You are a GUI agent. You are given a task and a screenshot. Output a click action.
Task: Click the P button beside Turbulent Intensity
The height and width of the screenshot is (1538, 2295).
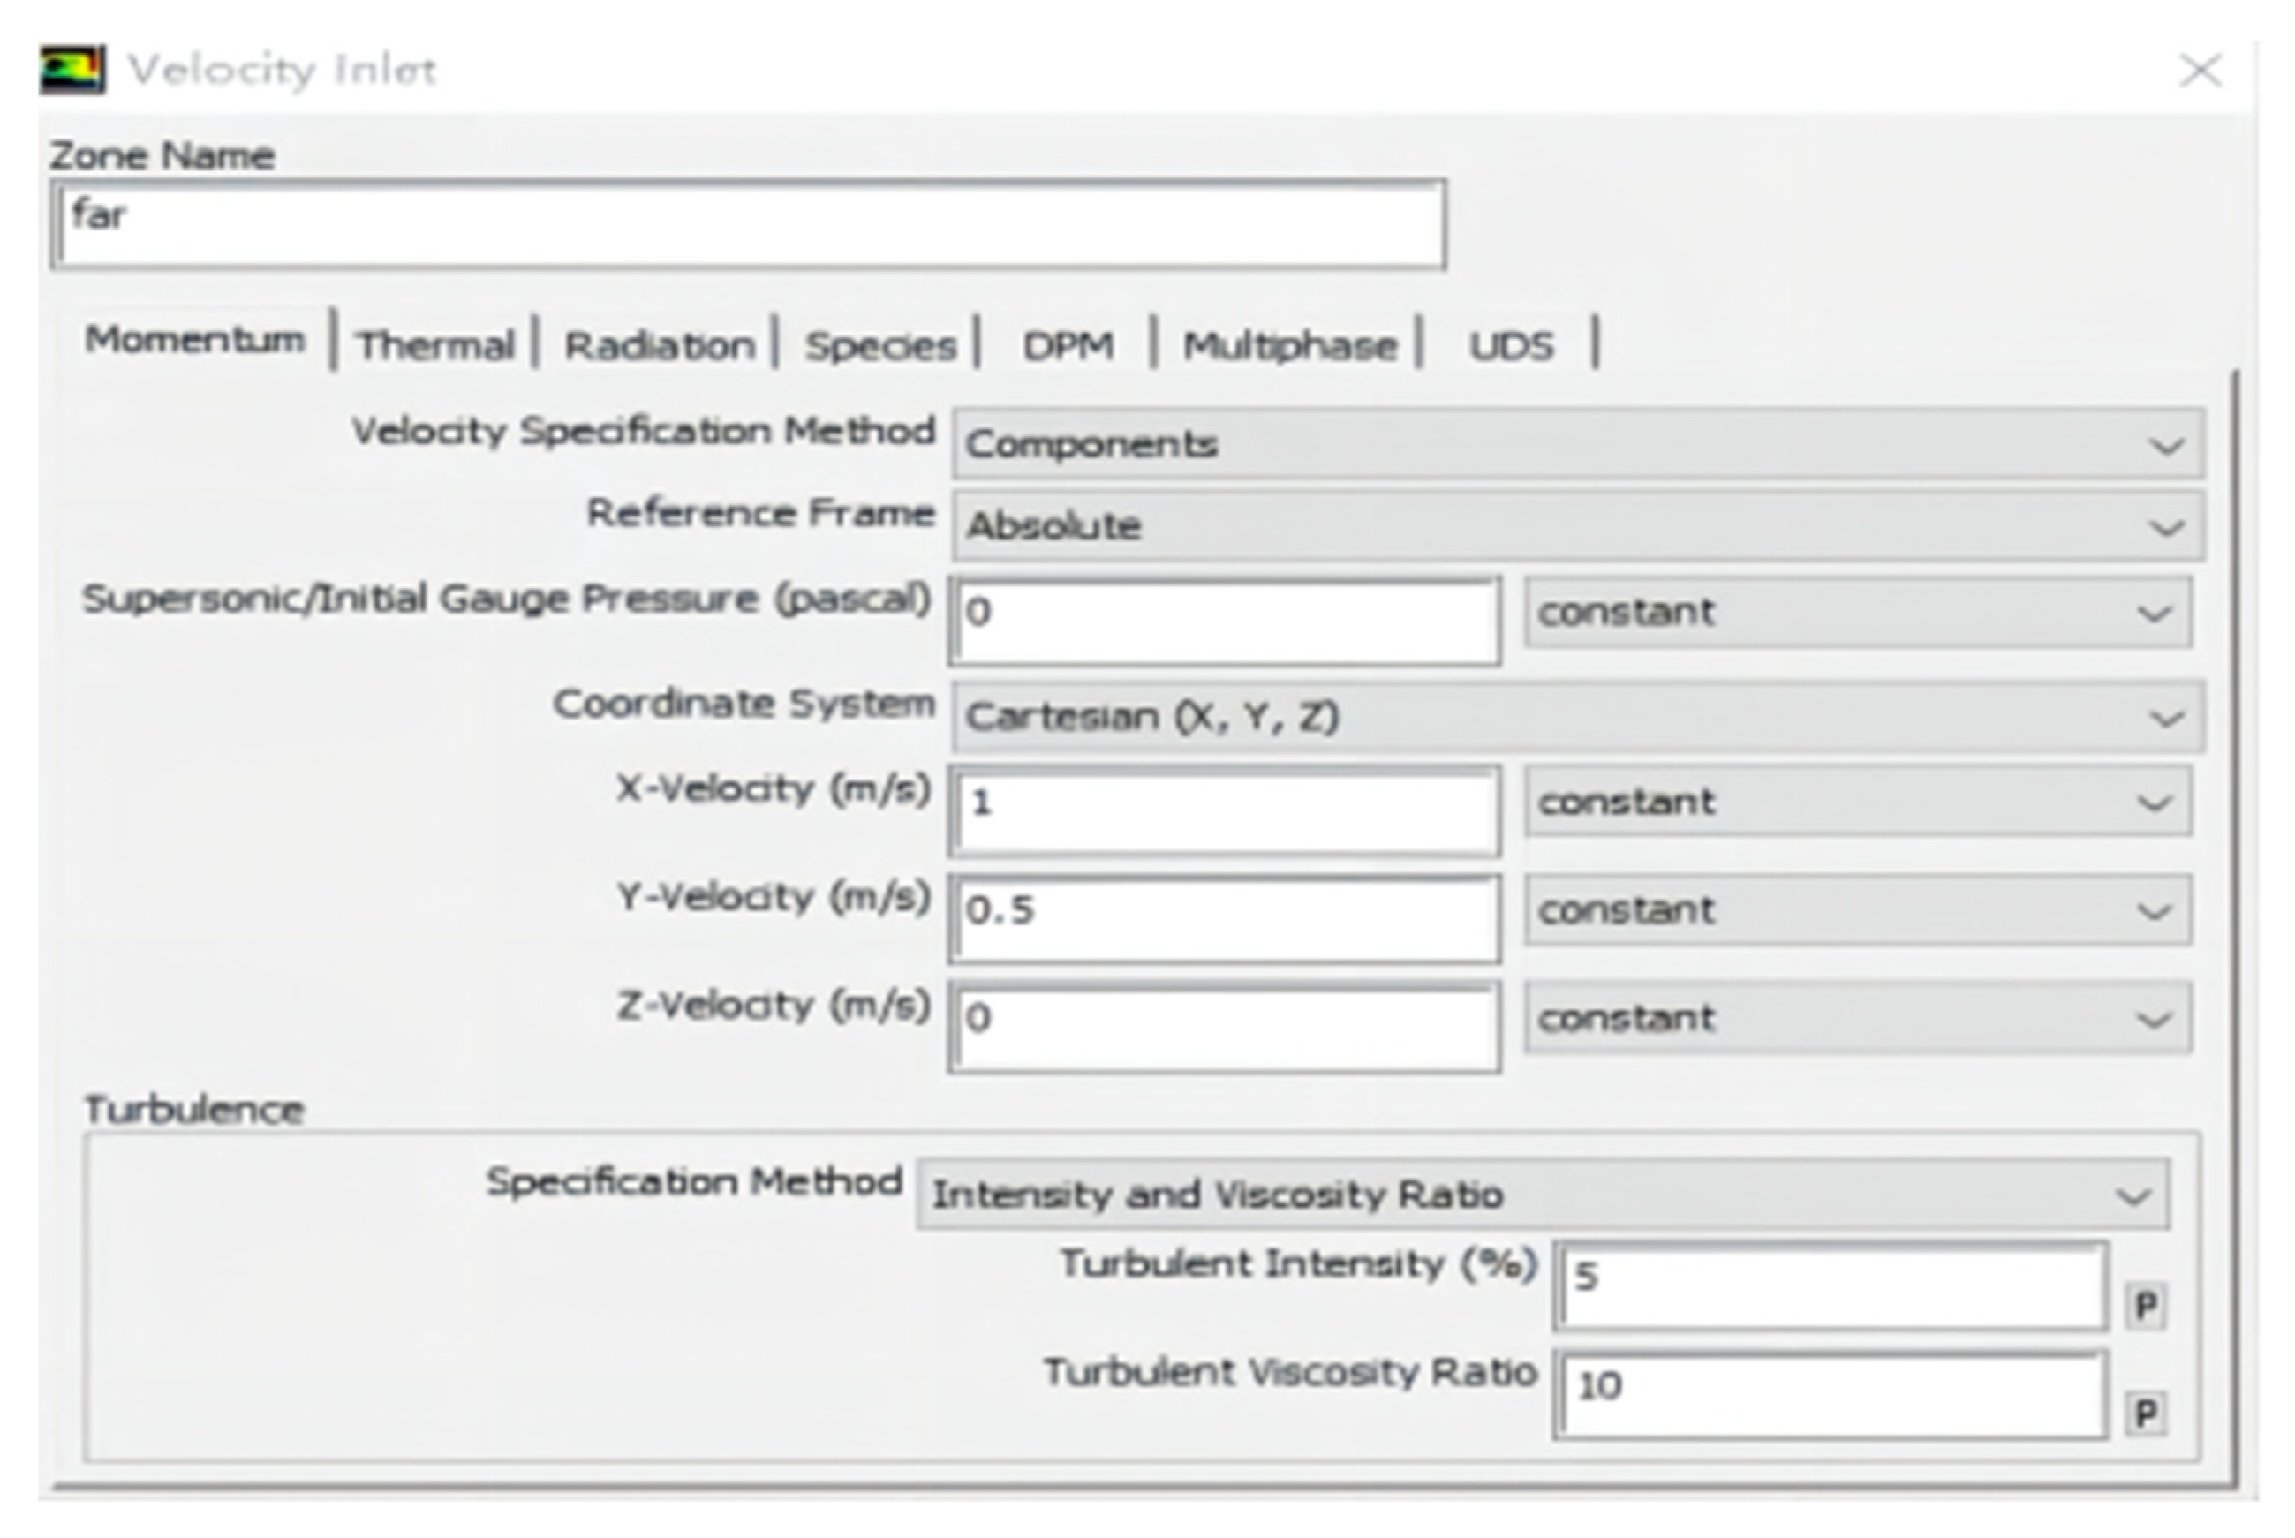(x=2144, y=1306)
